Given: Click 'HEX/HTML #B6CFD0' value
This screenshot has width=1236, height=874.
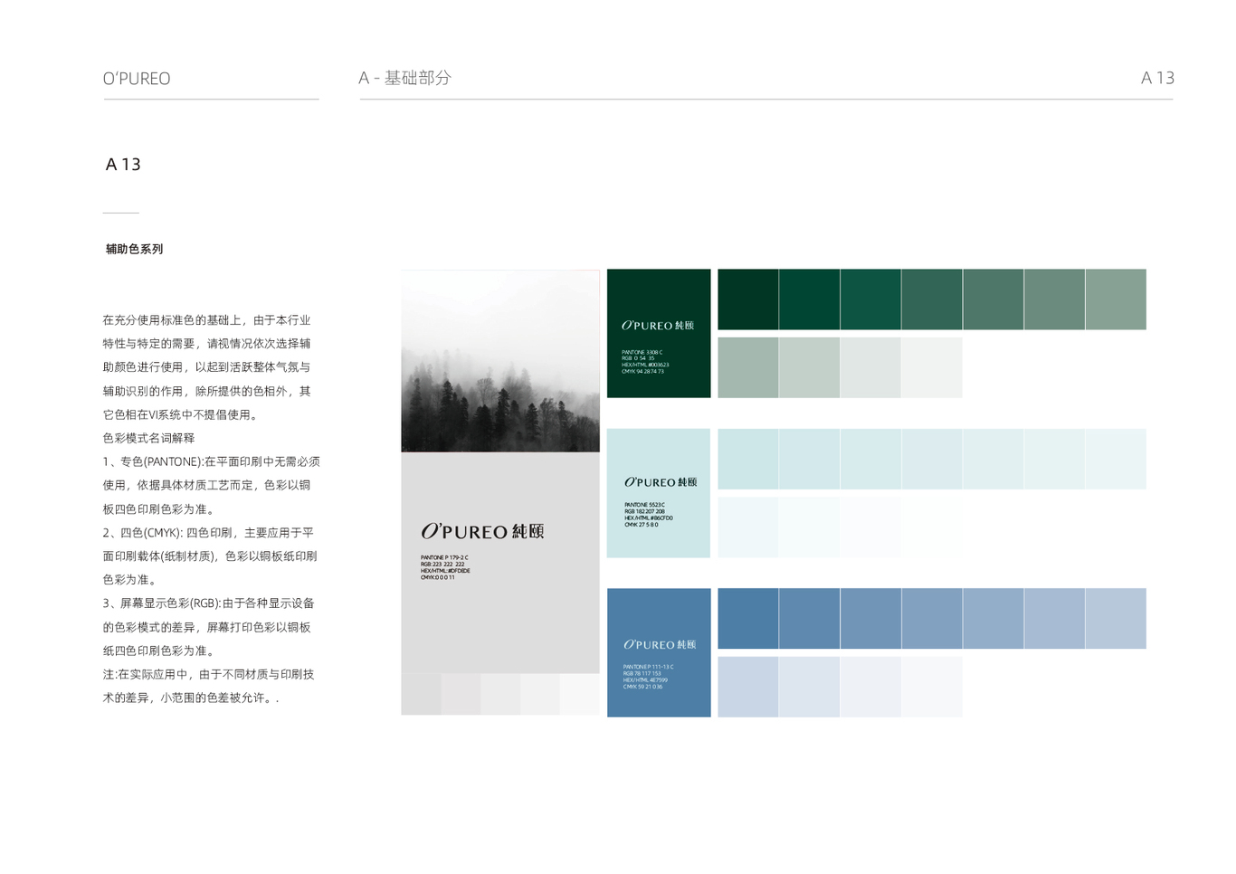Looking at the screenshot, I should [648, 518].
